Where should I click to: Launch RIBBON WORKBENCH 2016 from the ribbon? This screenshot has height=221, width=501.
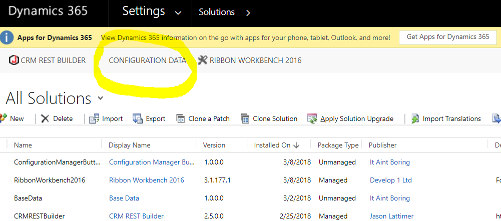(256, 60)
